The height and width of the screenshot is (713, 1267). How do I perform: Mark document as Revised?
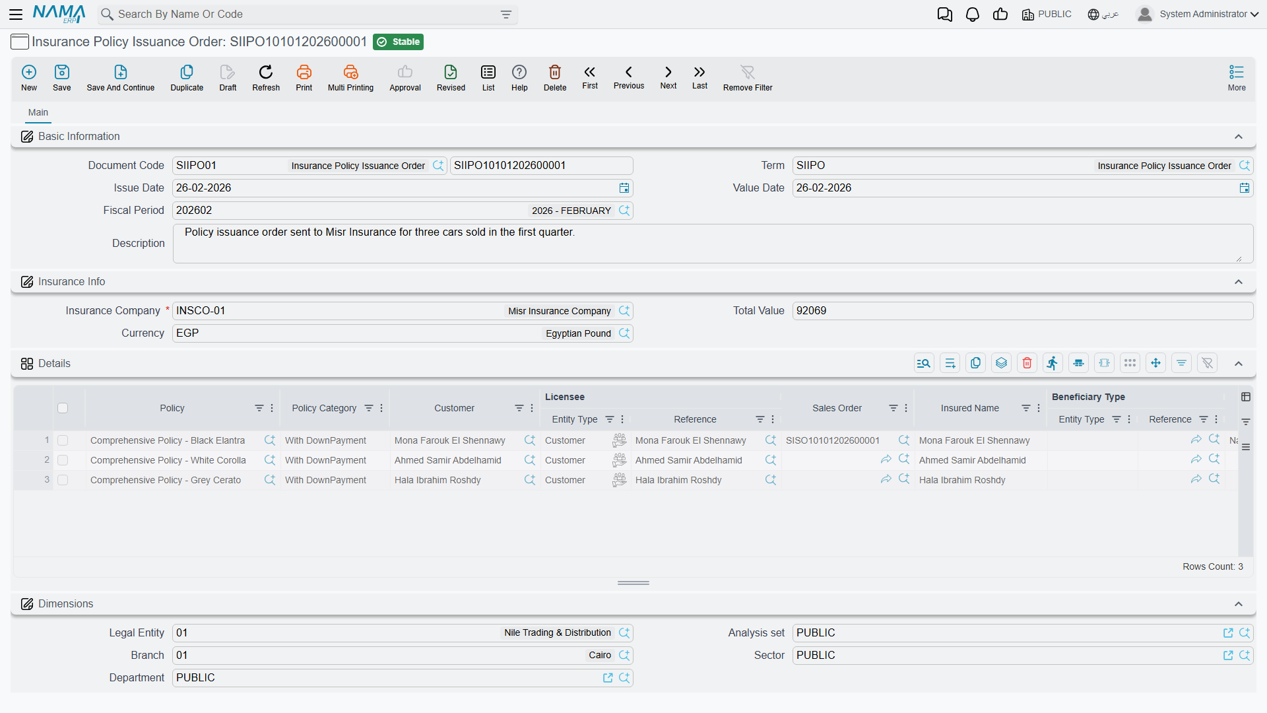click(451, 77)
